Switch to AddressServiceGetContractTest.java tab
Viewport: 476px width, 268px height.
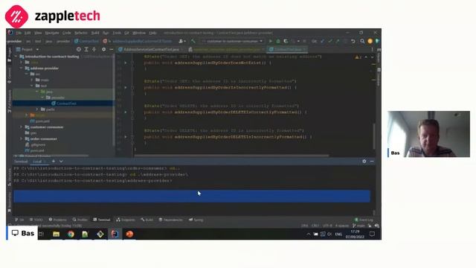click(x=151, y=49)
